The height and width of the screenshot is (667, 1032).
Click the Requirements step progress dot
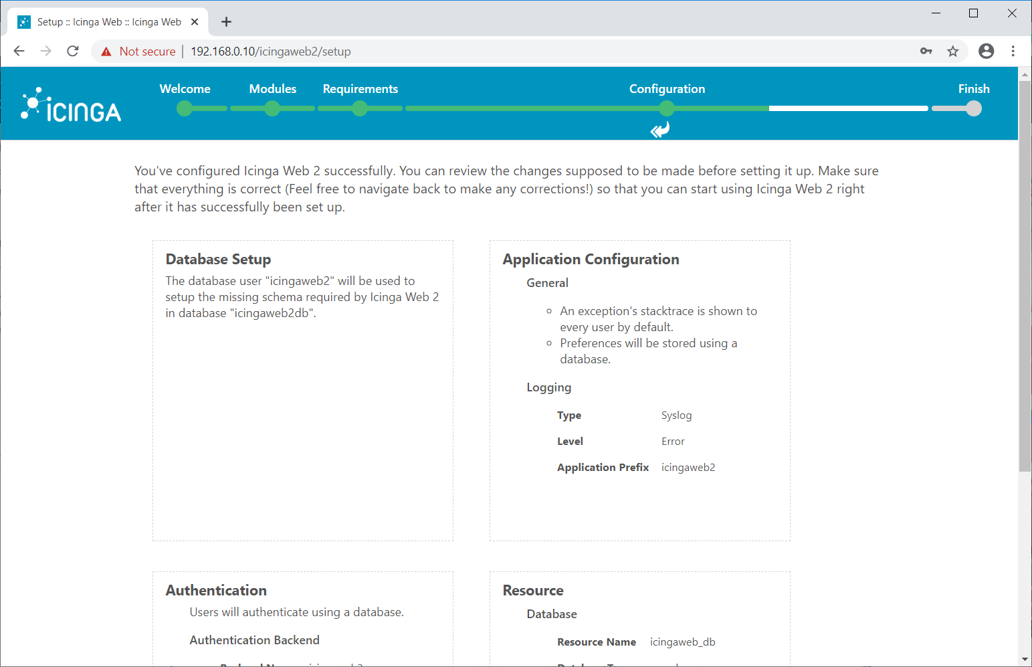click(360, 108)
